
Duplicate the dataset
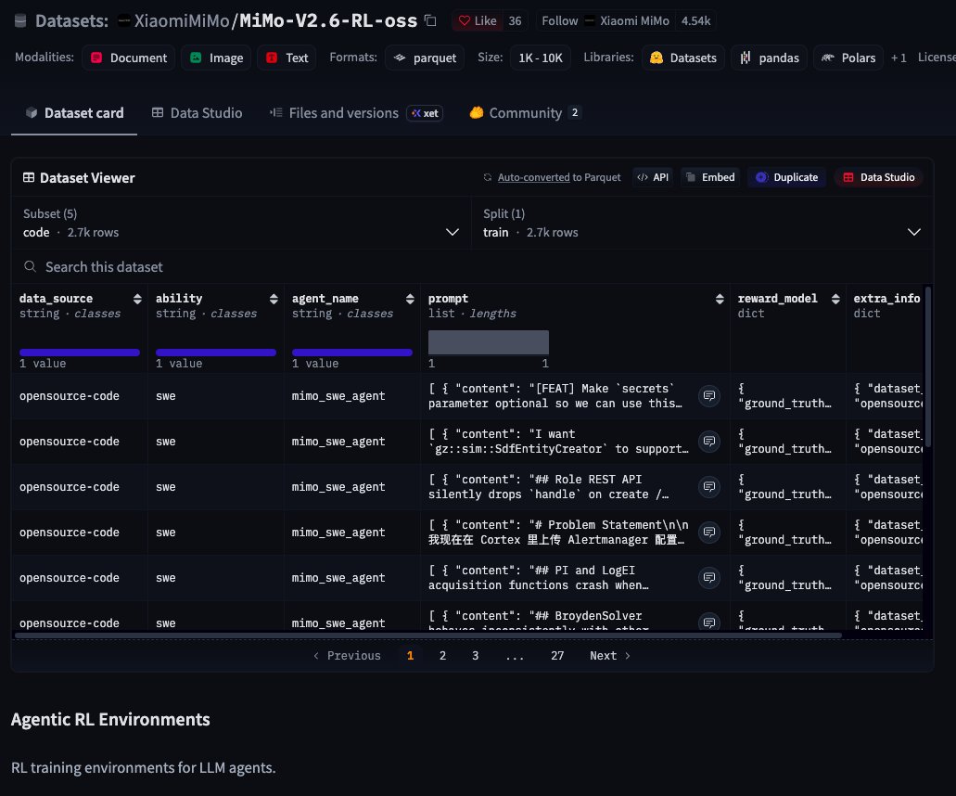[x=787, y=177]
